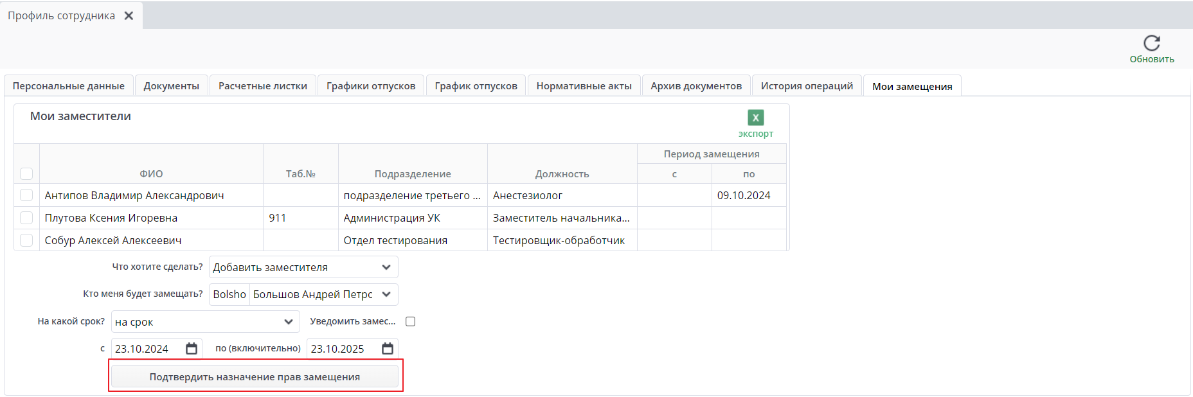Close the Профиль сотрудника tab
Screen dimensions: 1193x397
(129, 15)
